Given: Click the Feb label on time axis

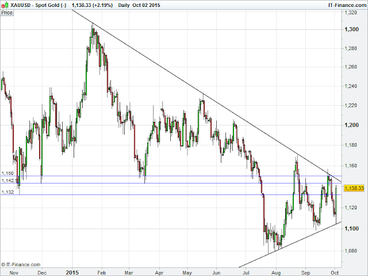Looking at the screenshot, I should pyautogui.click(x=102, y=273).
